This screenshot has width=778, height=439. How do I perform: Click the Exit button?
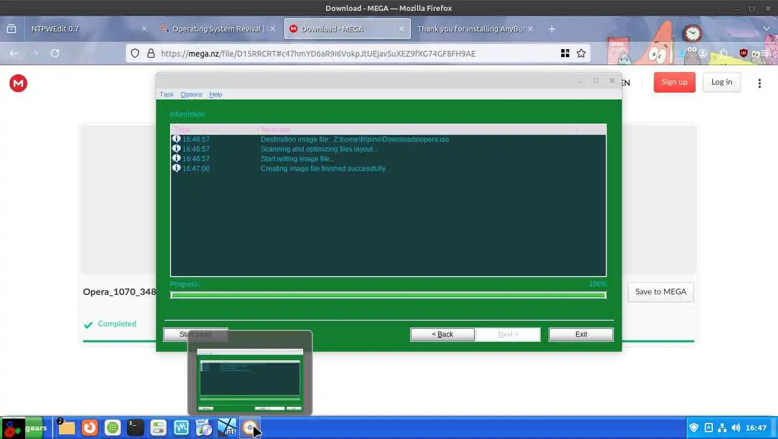tap(581, 334)
